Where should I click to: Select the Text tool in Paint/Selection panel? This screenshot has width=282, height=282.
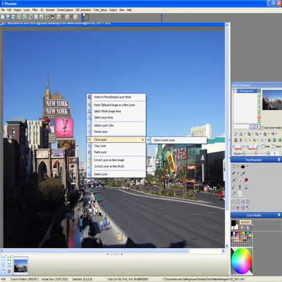240,187
